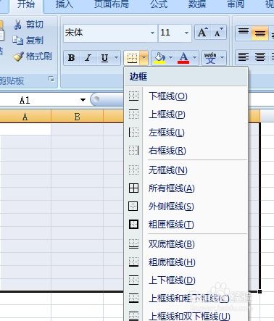The height and width of the screenshot is (321, 274).
Task: Open the font size 11 dropdown
Action: (x=186, y=33)
